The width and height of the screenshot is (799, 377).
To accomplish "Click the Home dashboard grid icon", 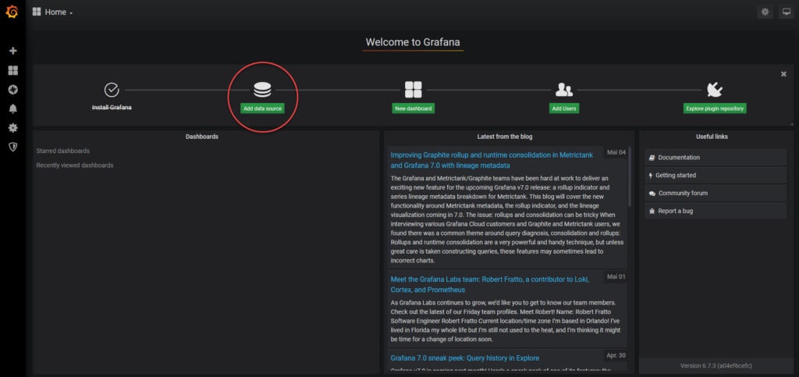I will coord(37,12).
